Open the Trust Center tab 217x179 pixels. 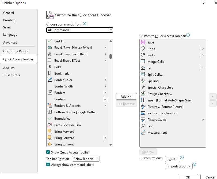click(18, 75)
